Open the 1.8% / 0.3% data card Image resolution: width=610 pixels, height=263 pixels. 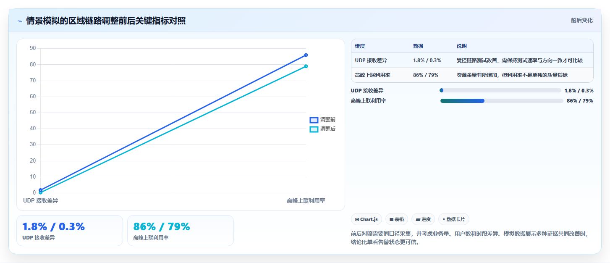(x=70, y=231)
